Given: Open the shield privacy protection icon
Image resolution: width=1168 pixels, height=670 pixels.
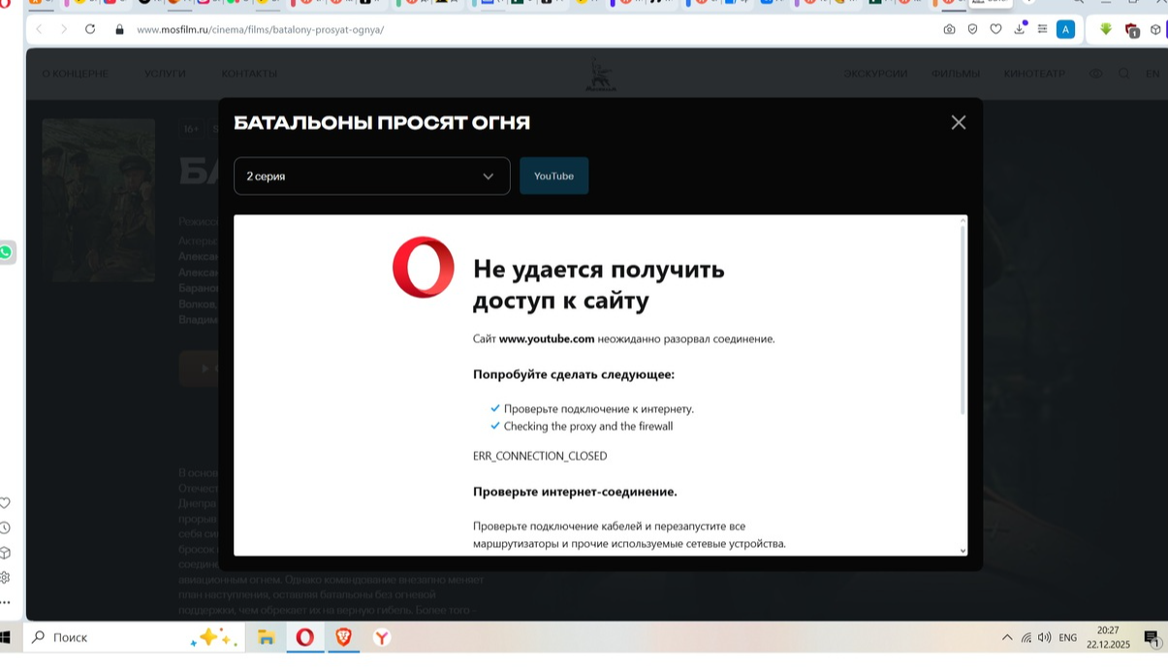Looking at the screenshot, I should click(x=972, y=29).
